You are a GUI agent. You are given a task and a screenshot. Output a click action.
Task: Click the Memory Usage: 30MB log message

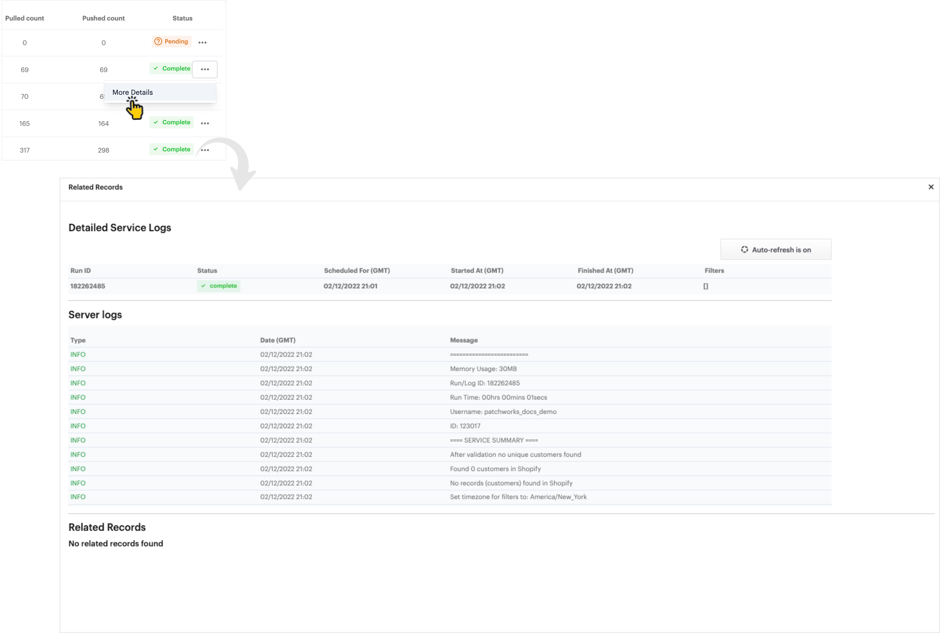pyautogui.click(x=483, y=369)
